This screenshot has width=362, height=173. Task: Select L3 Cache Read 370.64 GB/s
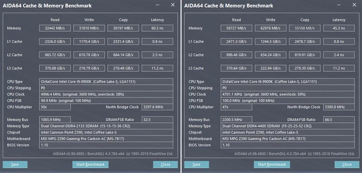coord(236,68)
